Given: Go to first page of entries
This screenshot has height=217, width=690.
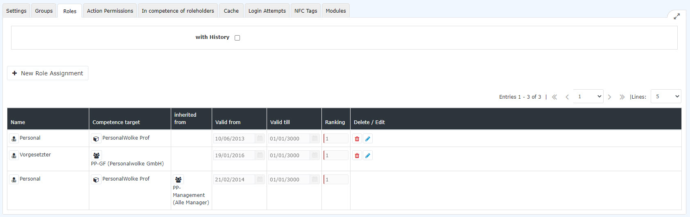Looking at the screenshot, I should pyautogui.click(x=554, y=97).
